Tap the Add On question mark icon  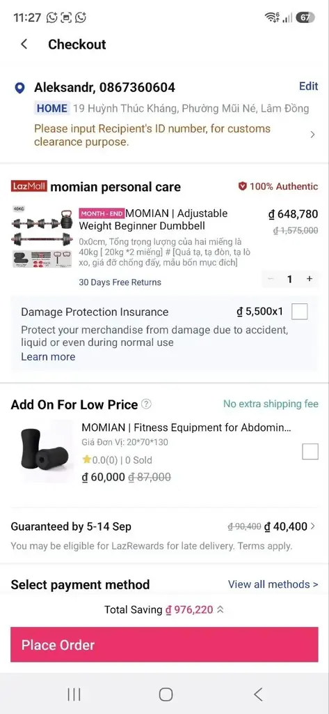tap(146, 404)
